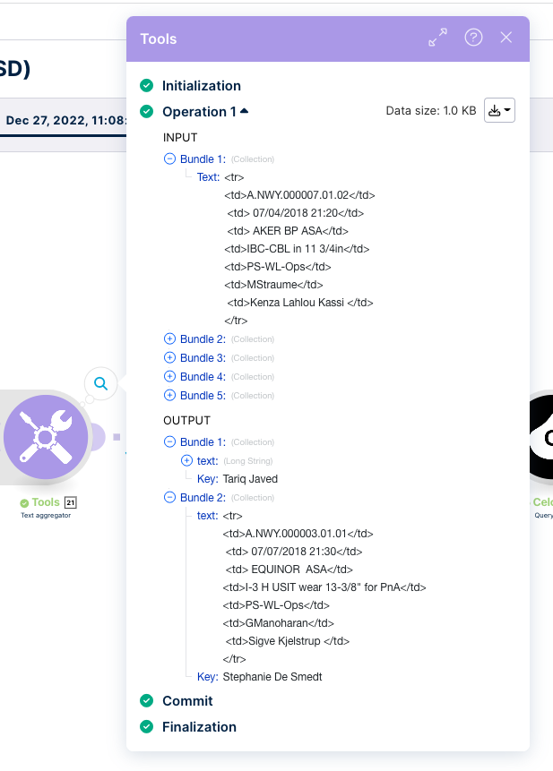Click the A.NWY.000003.01.01 output line
553x771 pixels.
pyautogui.click(x=298, y=534)
